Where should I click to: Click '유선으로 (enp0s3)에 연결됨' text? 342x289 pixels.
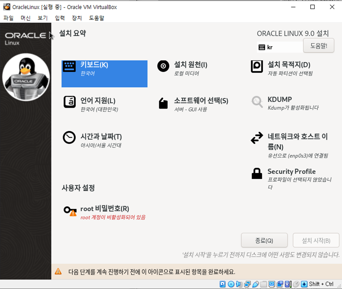(298, 156)
